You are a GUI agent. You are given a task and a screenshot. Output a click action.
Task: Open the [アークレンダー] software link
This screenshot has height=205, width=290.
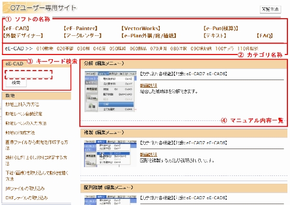click(x=82, y=35)
